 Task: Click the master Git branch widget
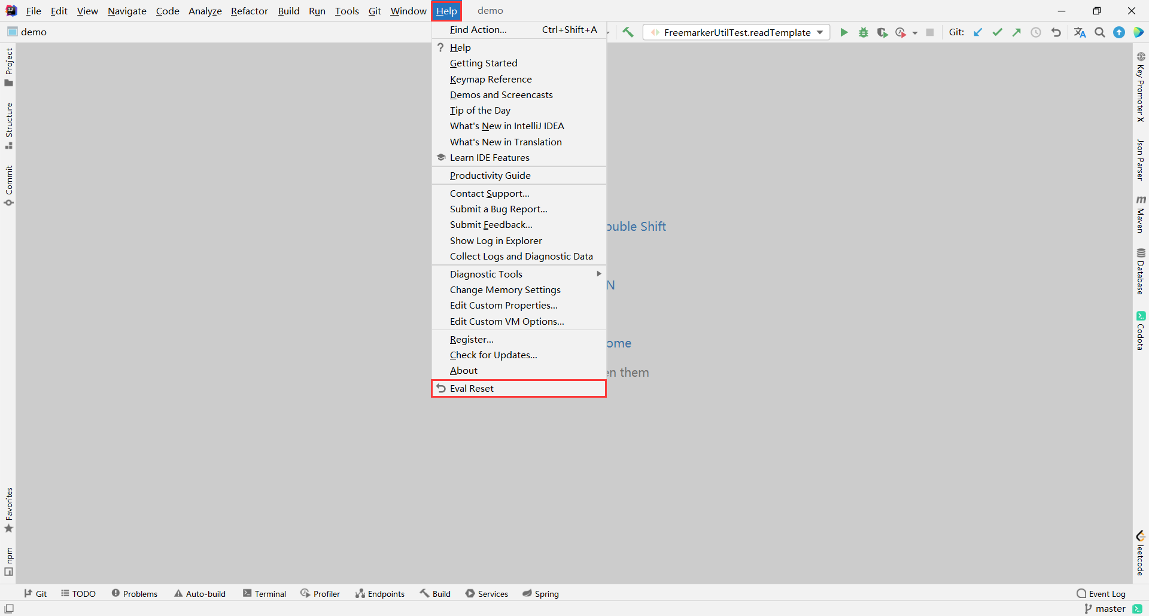(1105, 608)
